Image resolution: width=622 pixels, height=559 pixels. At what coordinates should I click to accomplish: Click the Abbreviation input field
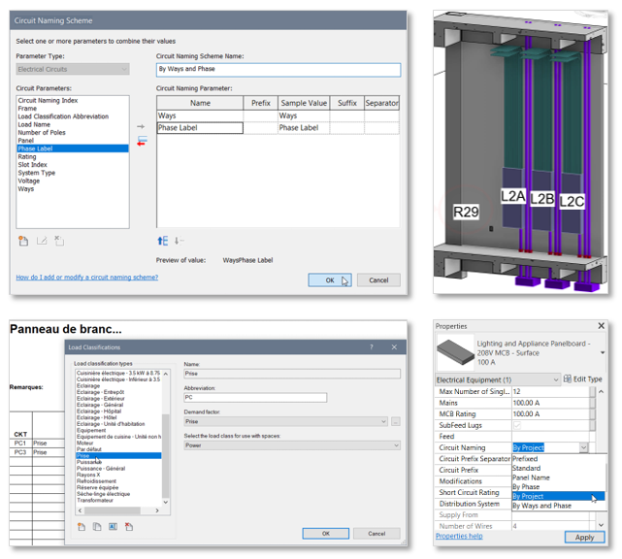tap(255, 398)
